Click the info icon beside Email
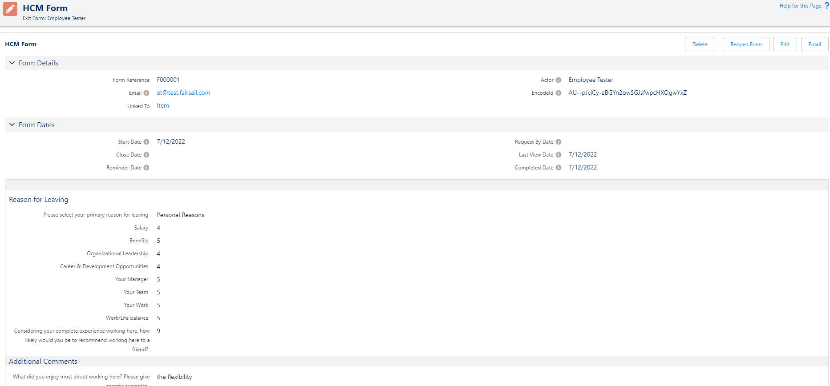 click(x=146, y=93)
